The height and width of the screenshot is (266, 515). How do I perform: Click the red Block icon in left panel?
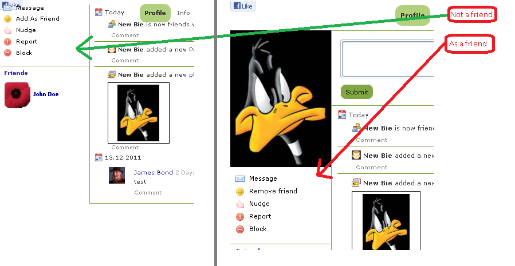coord(7,53)
